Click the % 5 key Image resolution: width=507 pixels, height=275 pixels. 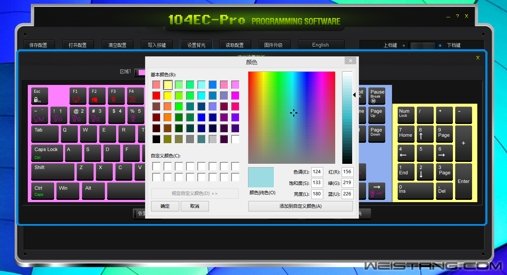click(x=136, y=115)
